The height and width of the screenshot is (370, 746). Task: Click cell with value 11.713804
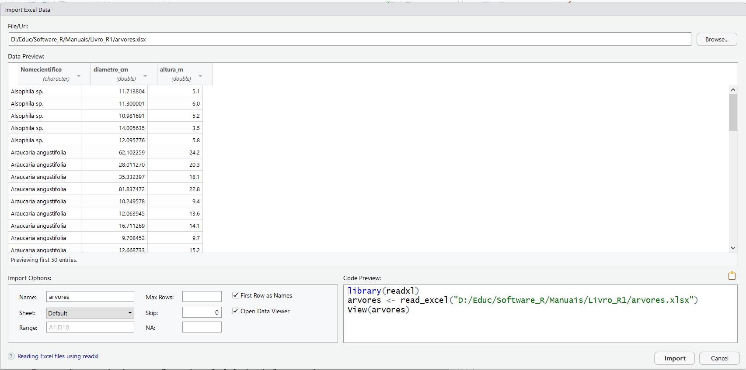tap(114, 91)
